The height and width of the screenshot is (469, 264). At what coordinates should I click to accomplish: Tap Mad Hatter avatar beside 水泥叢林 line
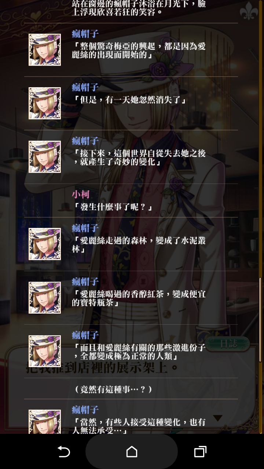tap(45, 244)
